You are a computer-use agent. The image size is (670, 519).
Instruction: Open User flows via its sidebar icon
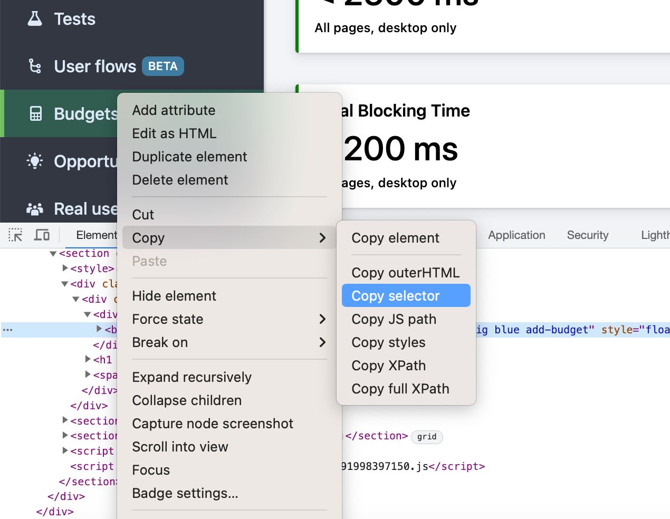[35, 66]
